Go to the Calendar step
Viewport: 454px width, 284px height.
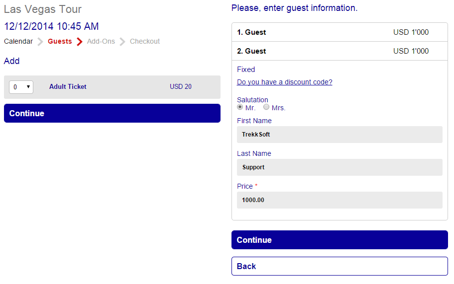[x=18, y=42]
